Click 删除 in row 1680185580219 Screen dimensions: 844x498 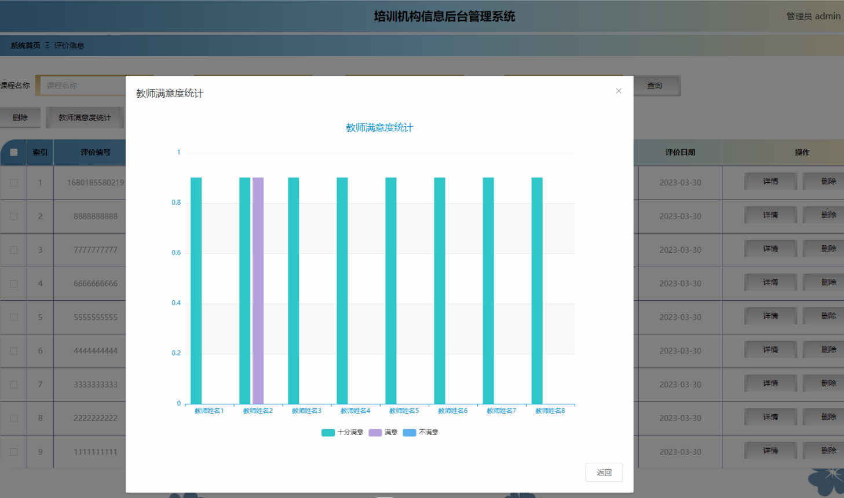pyautogui.click(x=824, y=182)
